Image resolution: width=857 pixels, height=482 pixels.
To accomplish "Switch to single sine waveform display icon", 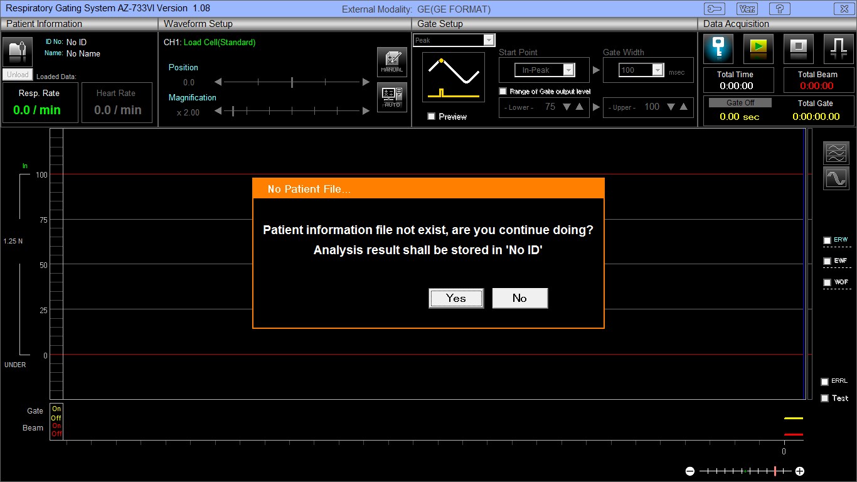I will (x=836, y=178).
